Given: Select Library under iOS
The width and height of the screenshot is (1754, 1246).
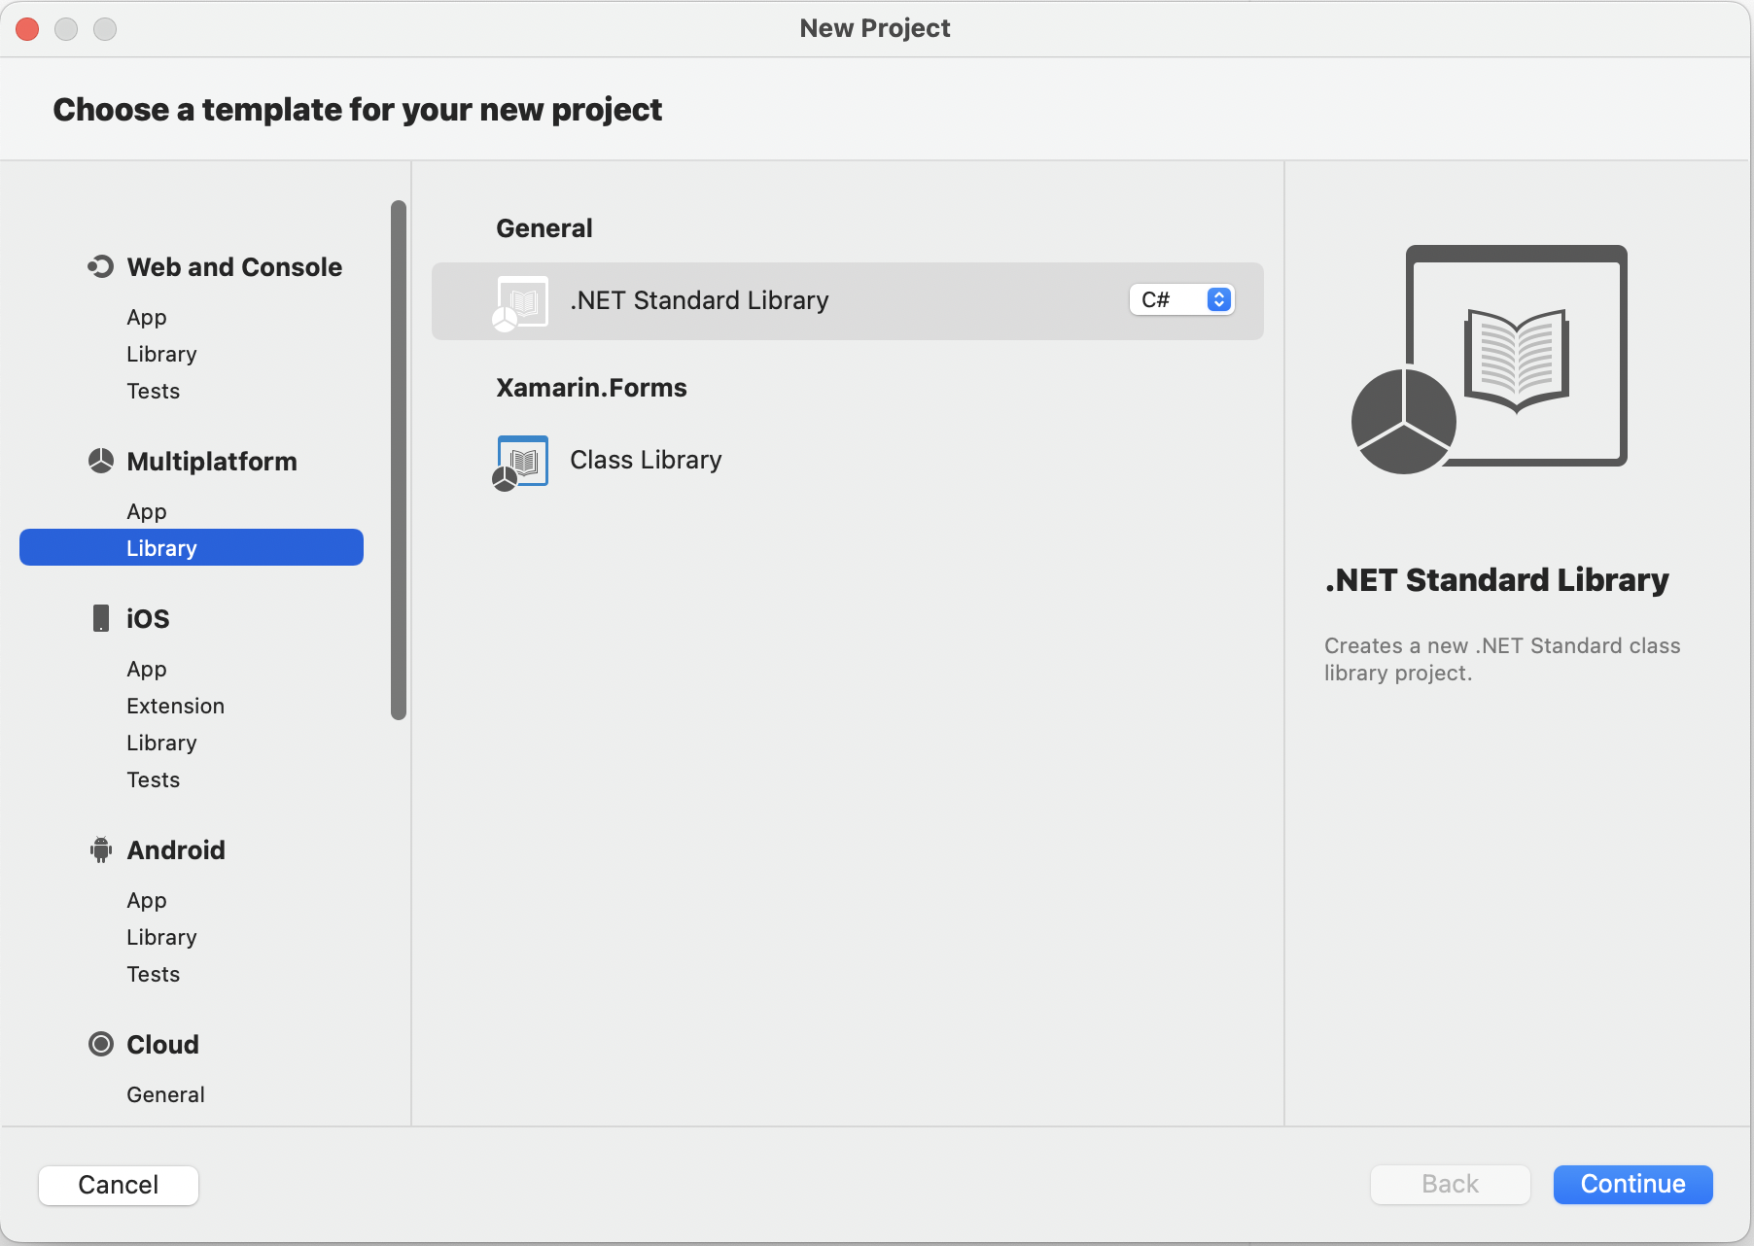Looking at the screenshot, I should pyautogui.click(x=161, y=743).
